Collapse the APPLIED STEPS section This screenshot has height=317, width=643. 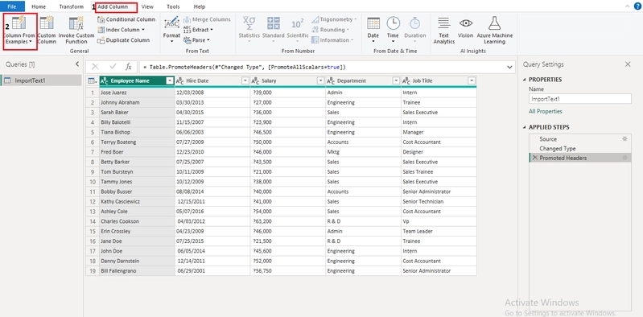pyautogui.click(x=525, y=128)
